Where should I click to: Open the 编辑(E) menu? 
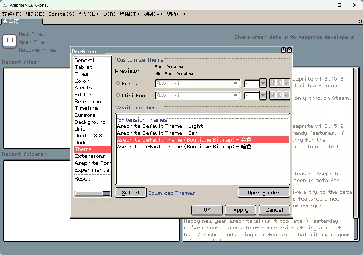pos(35,14)
